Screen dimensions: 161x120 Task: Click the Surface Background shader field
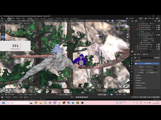tap(151, 67)
